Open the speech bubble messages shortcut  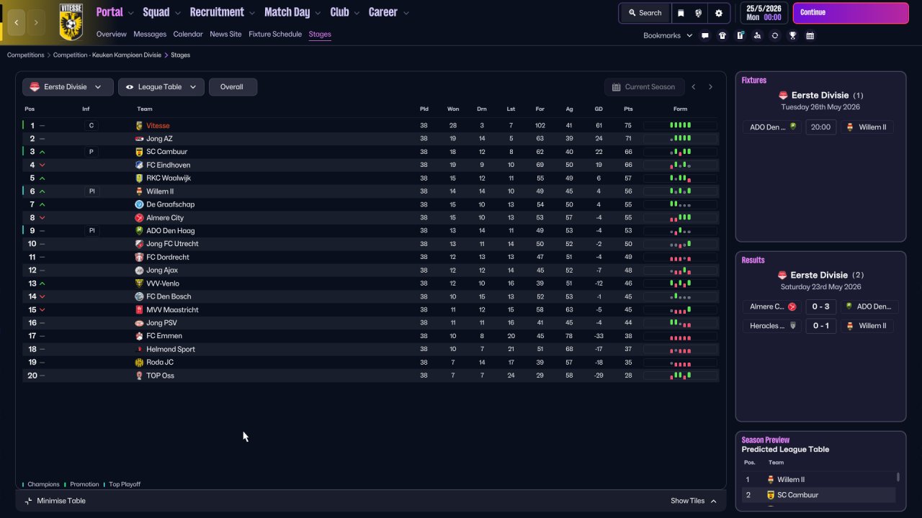pyautogui.click(x=705, y=36)
